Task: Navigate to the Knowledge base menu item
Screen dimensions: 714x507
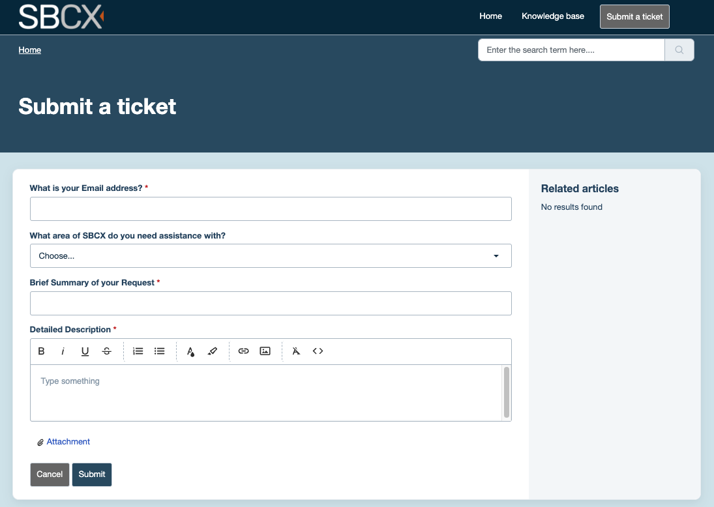Action: point(552,16)
